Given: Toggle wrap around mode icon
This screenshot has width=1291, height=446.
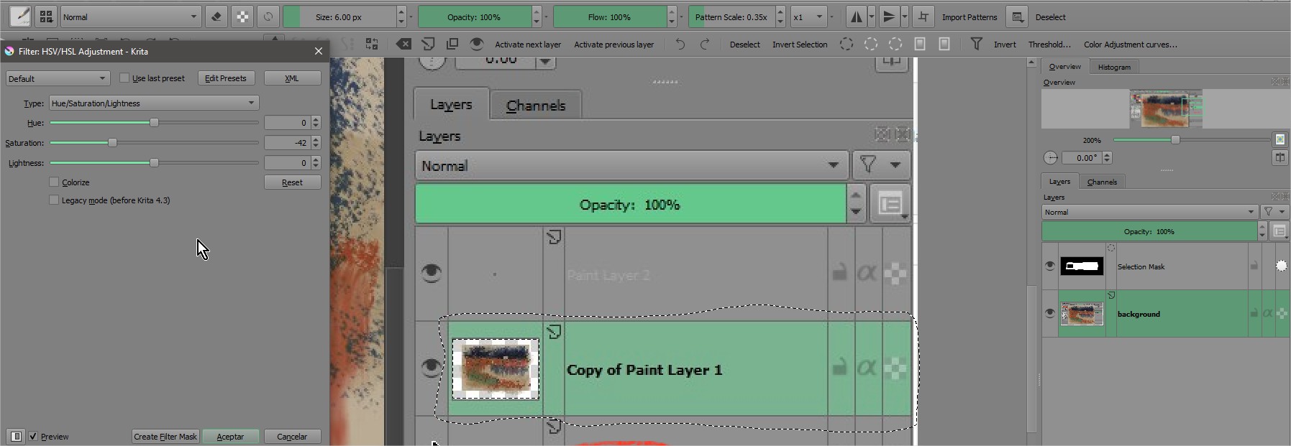Looking at the screenshot, I should pos(923,17).
